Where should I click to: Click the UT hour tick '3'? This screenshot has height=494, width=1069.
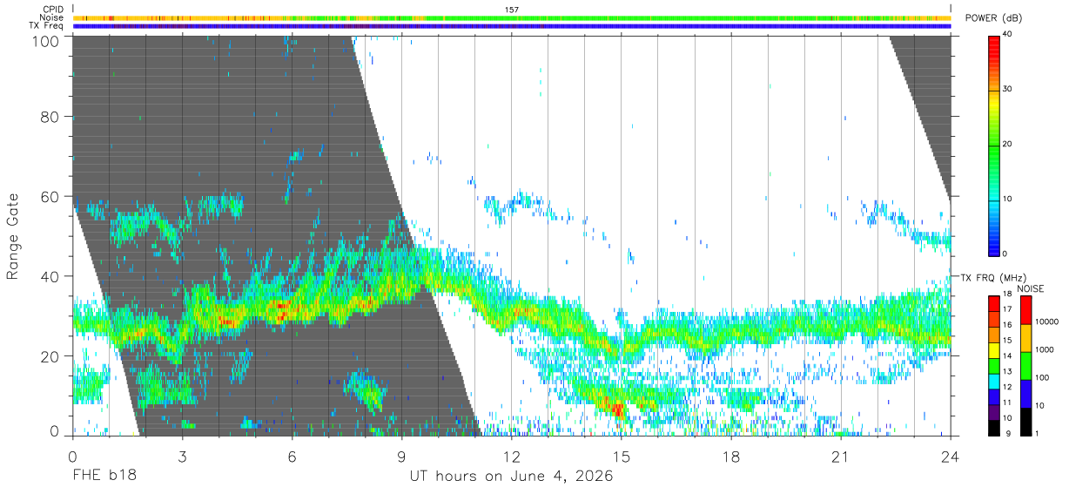point(183,457)
